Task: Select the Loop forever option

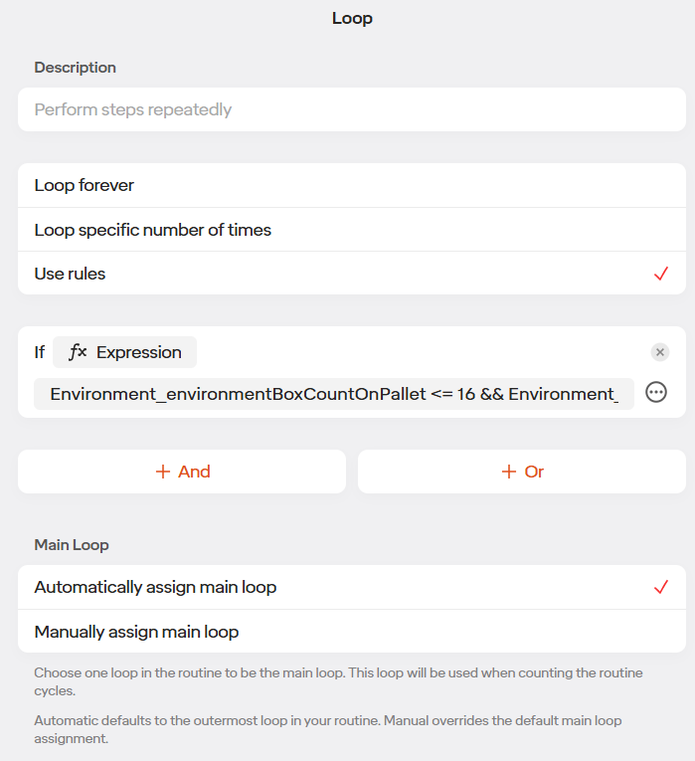Action: 352,185
